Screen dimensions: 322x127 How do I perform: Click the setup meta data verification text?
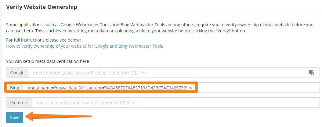pyautogui.click(x=48, y=61)
